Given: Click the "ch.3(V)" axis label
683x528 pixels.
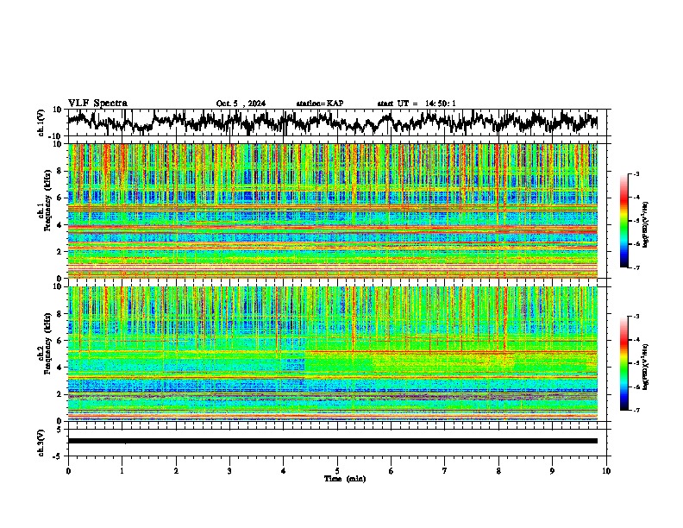Looking at the screenshot, I should [x=41, y=443].
